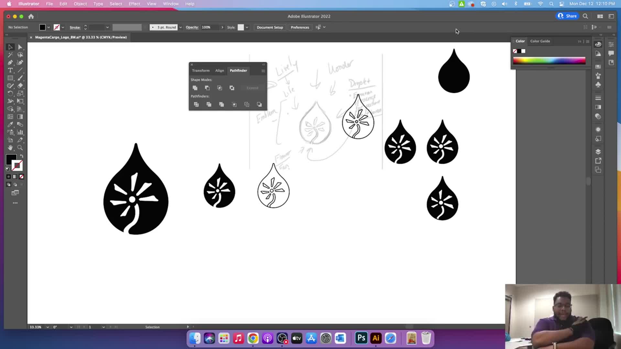The image size is (621, 349).
Task: Select the Direct Selection tool
Action: pyautogui.click(x=20, y=47)
